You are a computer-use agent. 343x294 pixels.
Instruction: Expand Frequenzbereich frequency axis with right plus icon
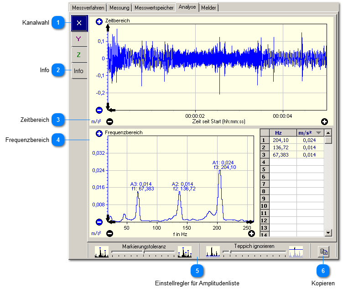[251, 234]
